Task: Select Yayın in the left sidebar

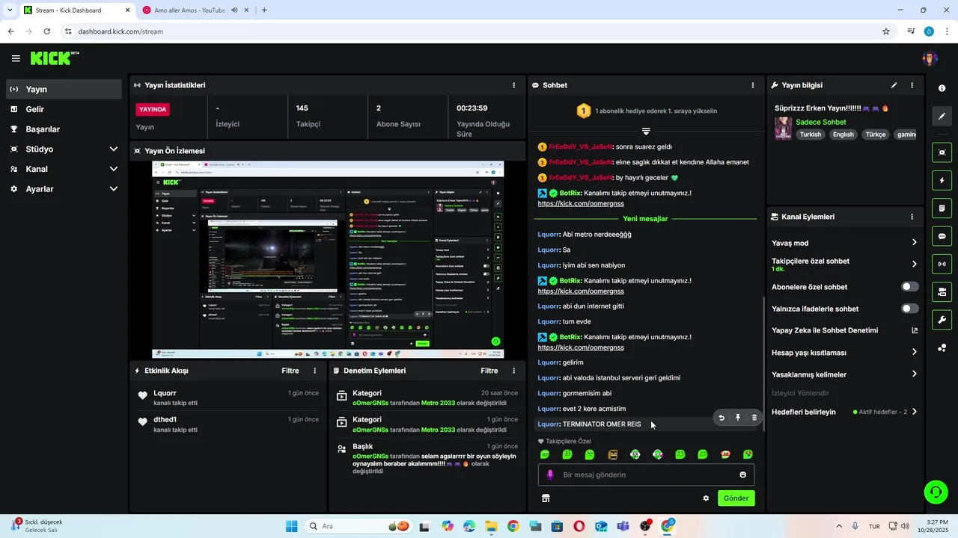Action: (64, 89)
